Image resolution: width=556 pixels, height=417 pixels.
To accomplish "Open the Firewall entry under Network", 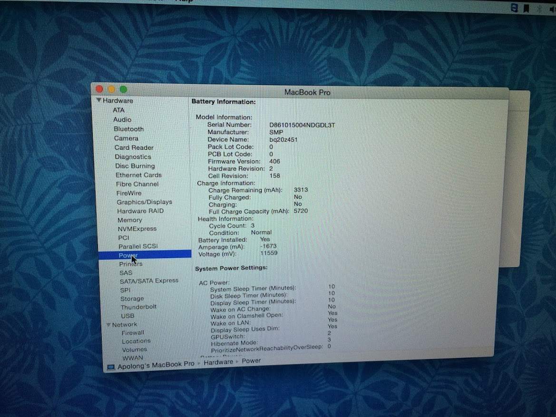I will point(133,333).
